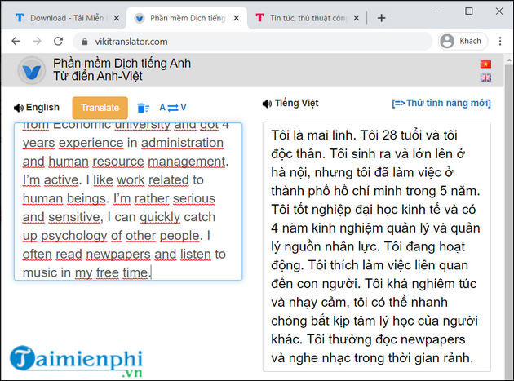Click inside the English input textbox
The height and width of the screenshot is (381, 514).
[x=128, y=202]
